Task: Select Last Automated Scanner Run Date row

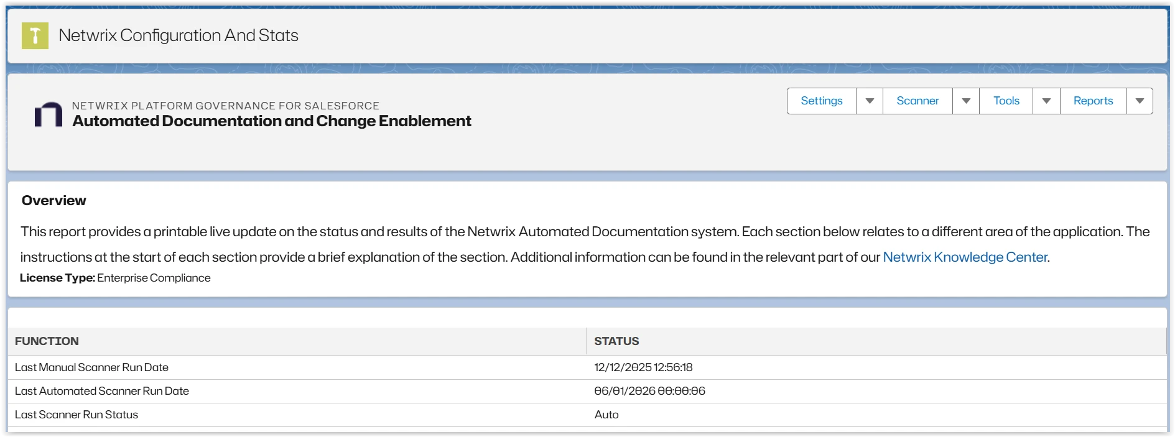Action: (x=587, y=391)
